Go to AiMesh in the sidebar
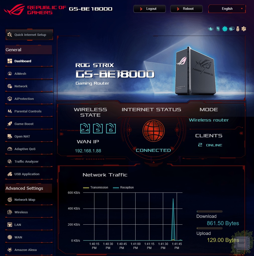The width and height of the screenshot is (254, 256). point(29,74)
